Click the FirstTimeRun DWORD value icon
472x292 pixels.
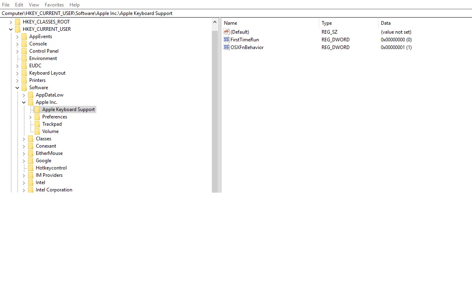(226, 39)
